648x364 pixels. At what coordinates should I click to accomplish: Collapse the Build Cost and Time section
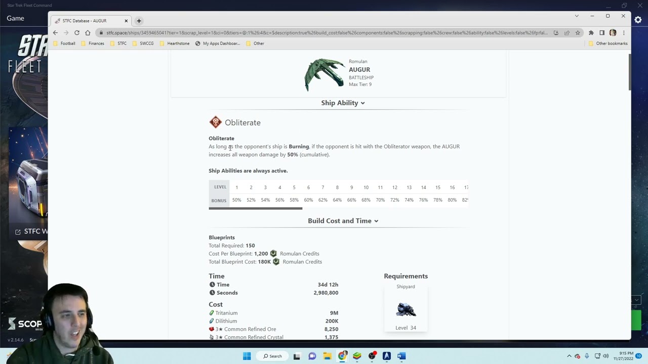point(343,221)
